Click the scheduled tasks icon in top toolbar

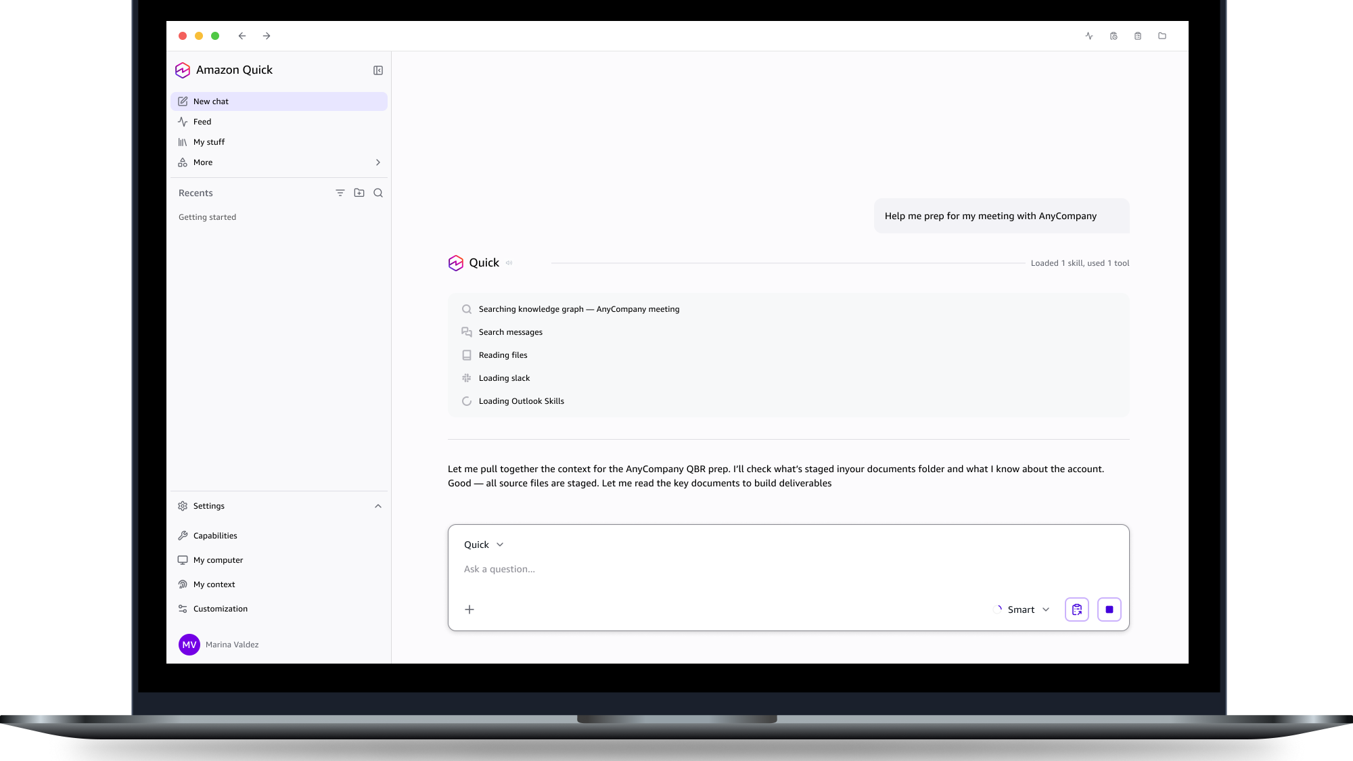(1114, 36)
